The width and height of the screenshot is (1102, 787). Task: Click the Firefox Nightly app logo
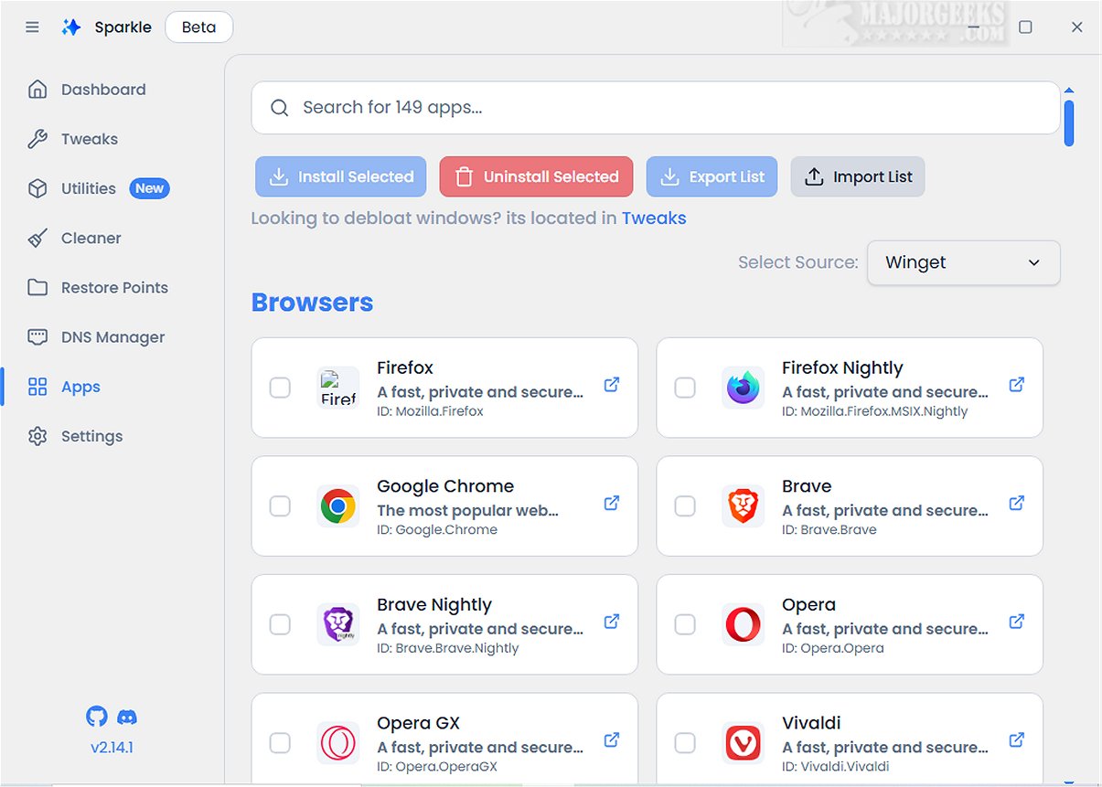pos(743,388)
